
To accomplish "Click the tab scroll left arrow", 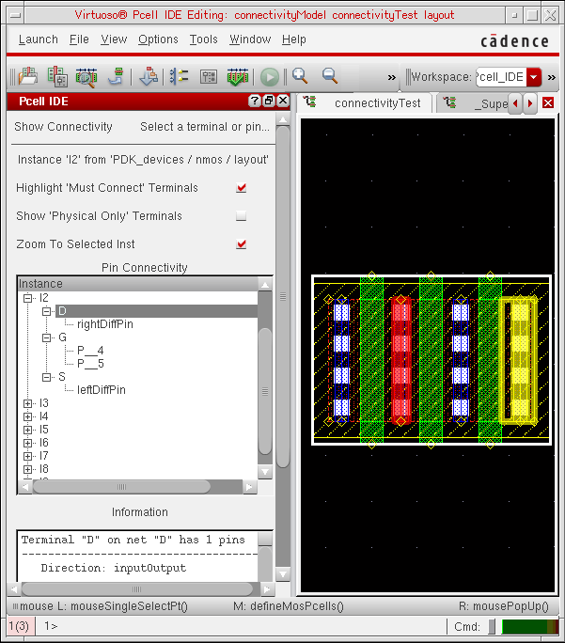I will tap(515, 102).
